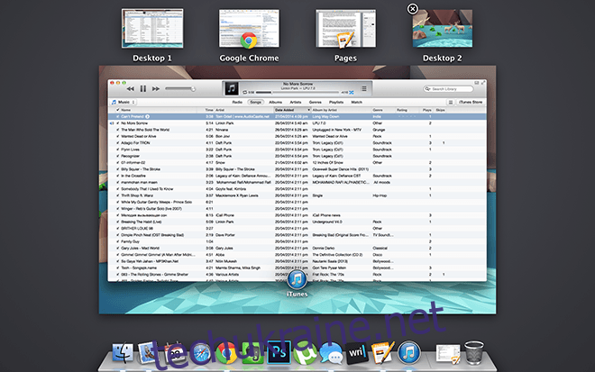Toggle the repeat icon in the now-playing display
Image resolution: width=595 pixels, height=372 pixels.
(x=244, y=92)
